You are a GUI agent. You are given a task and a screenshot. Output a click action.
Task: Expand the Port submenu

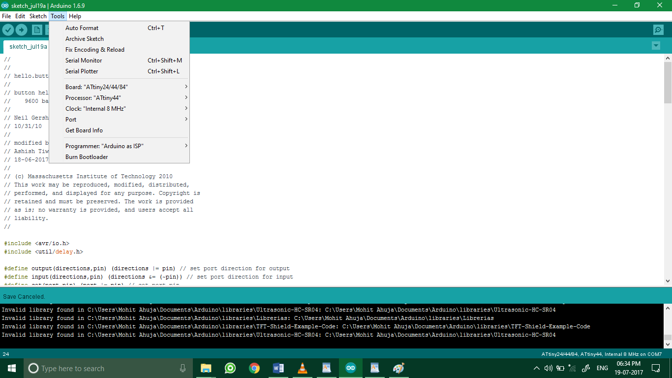[119, 120]
